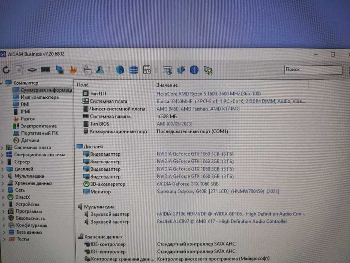Maximize the AIDA64 window
This screenshot has width=350, height=263.
pos(333,54)
